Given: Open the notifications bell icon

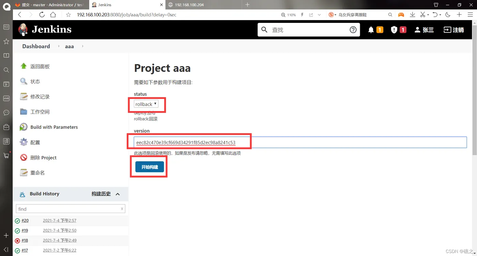Looking at the screenshot, I should (x=371, y=30).
